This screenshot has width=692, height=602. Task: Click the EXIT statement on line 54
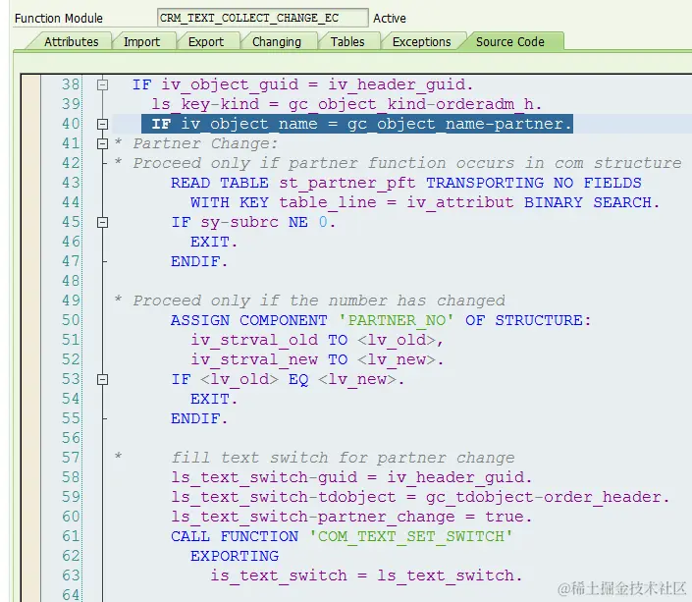(214, 399)
